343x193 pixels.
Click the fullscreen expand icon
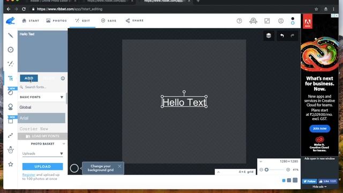point(267,21)
